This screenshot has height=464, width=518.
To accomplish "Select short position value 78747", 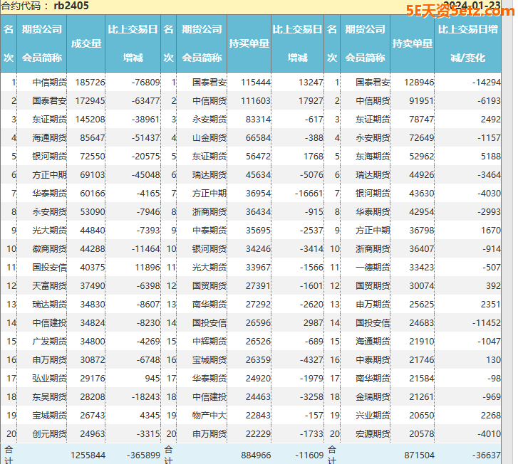I will 422,119.
